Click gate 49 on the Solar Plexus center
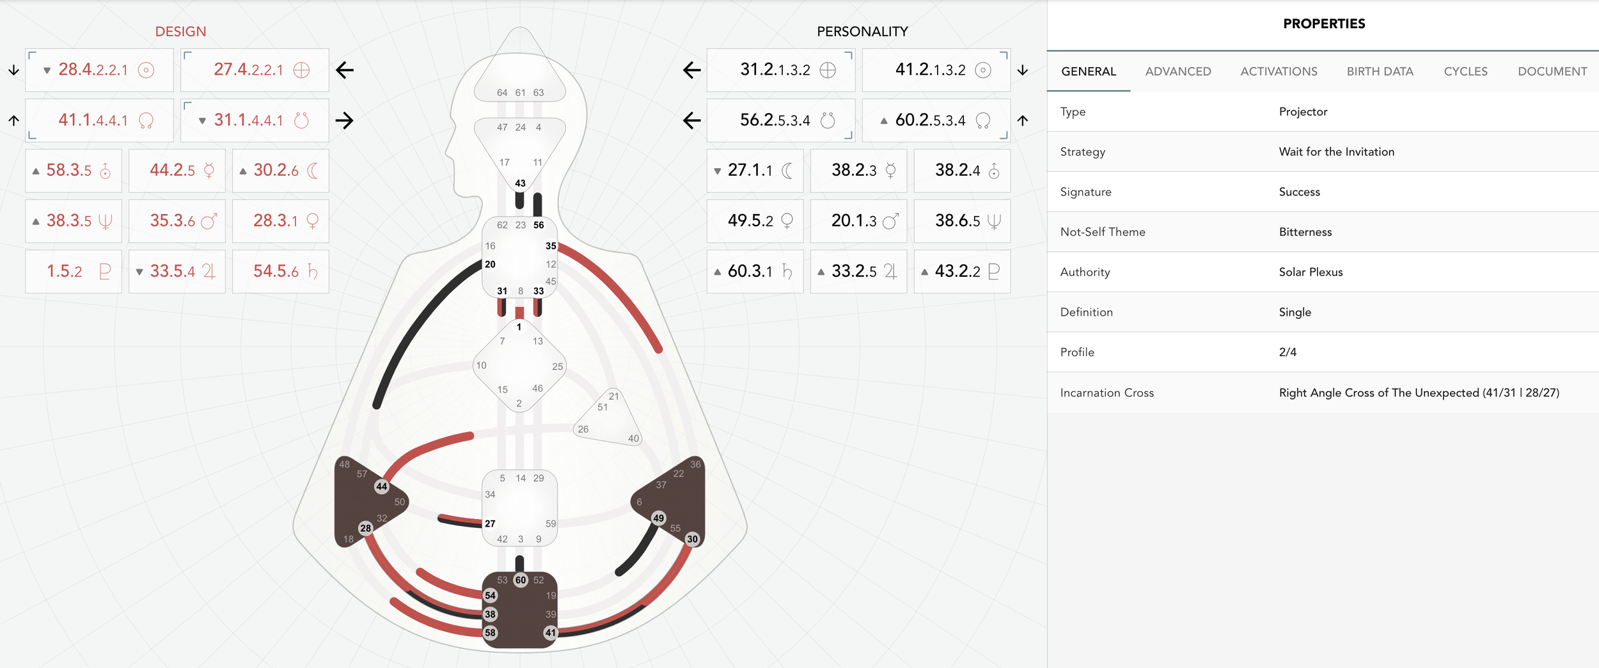The width and height of the screenshot is (1599, 668). click(659, 518)
